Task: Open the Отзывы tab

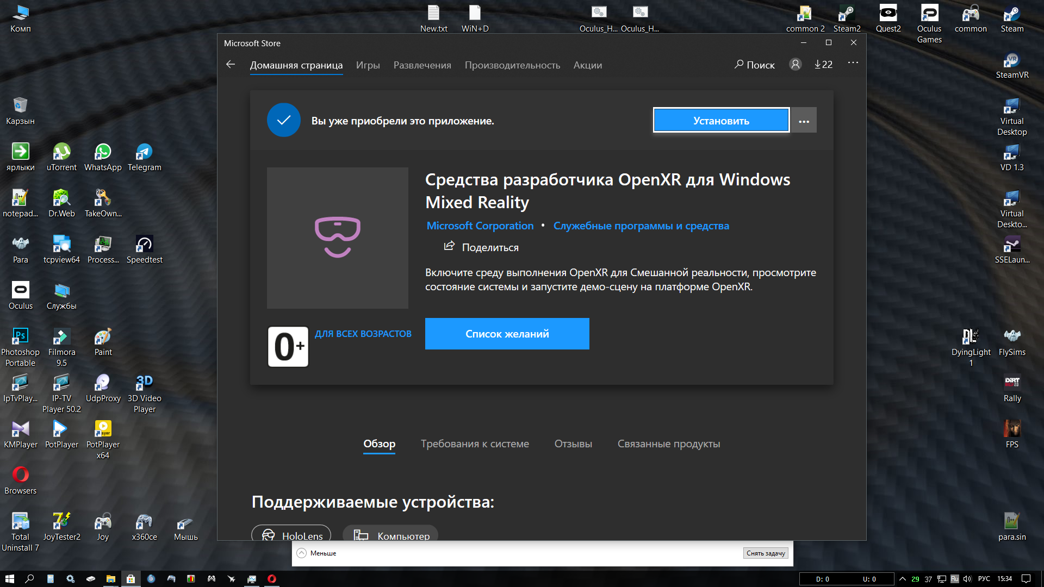Action: 573,444
